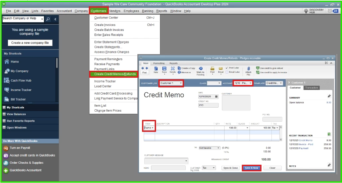The image size is (342, 183).
Task: Click the Create a Copy icon
Action: coord(179,68)
